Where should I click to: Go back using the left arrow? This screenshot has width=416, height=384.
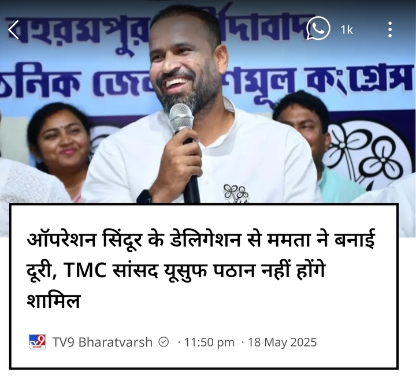(x=13, y=29)
